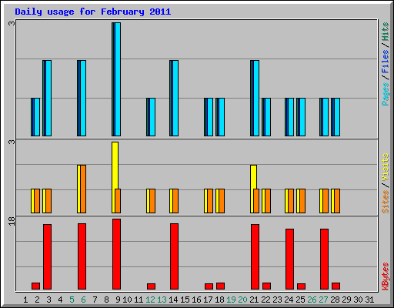Select weekend day label 5
Image resolution: width=394 pixels, height=308 pixels.
[72, 300]
